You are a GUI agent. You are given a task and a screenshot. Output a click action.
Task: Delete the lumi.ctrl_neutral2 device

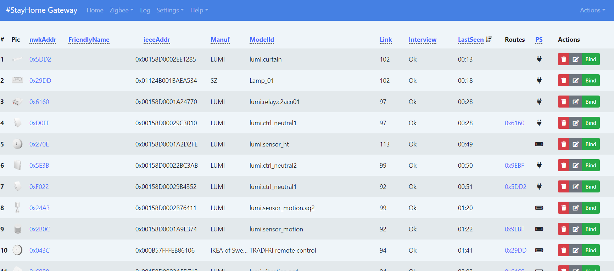564,165
